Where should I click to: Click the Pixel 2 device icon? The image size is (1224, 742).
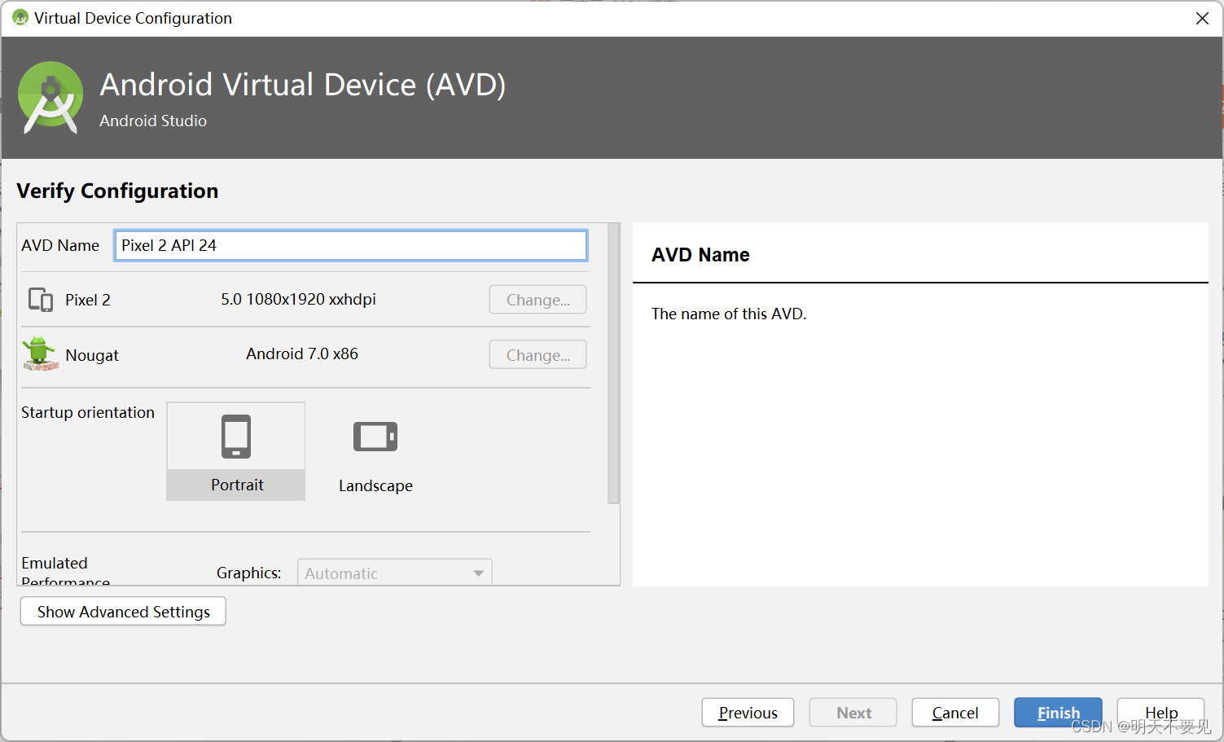click(x=41, y=300)
